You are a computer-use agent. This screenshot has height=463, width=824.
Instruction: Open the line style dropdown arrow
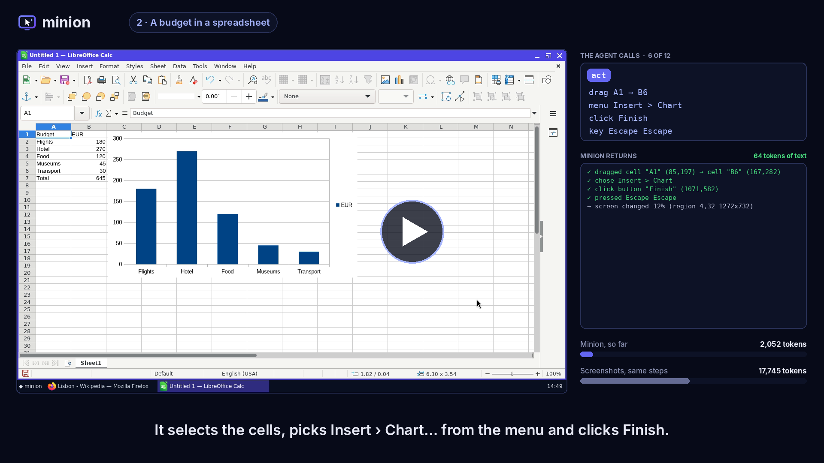pyautogui.click(x=199, y=97)
